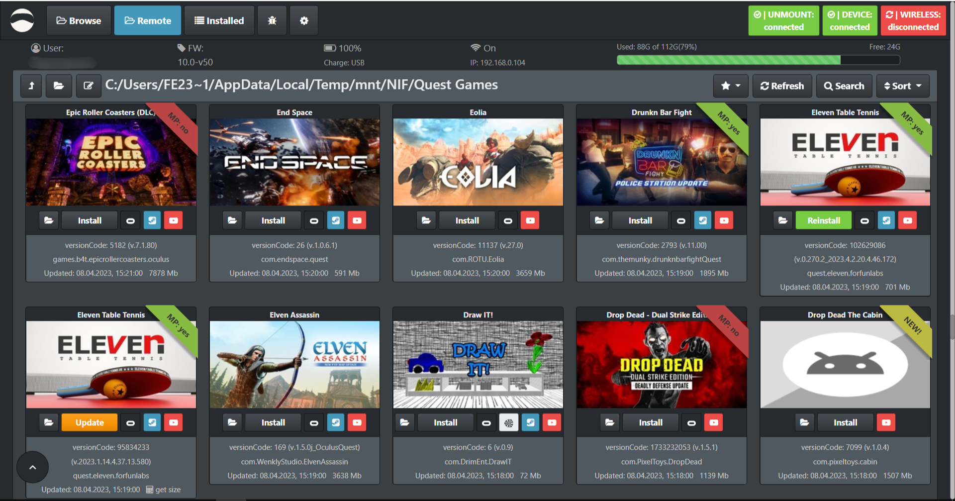Open the Oculus store link for Epic Roller Coasters
Image resolution: width=955 pixels, height=501 pixels.
pyautogui.click(x=130, y=220)
